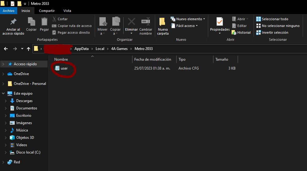Expand the Red tree node
The height and width of the screenshot is (171, 307).
tap(3, 162)
